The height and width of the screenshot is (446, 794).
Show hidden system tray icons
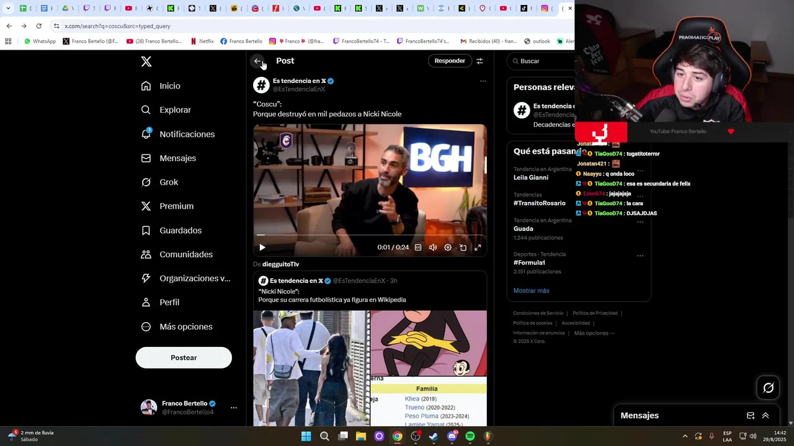coord(685,436)
